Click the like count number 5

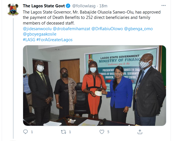108,132
